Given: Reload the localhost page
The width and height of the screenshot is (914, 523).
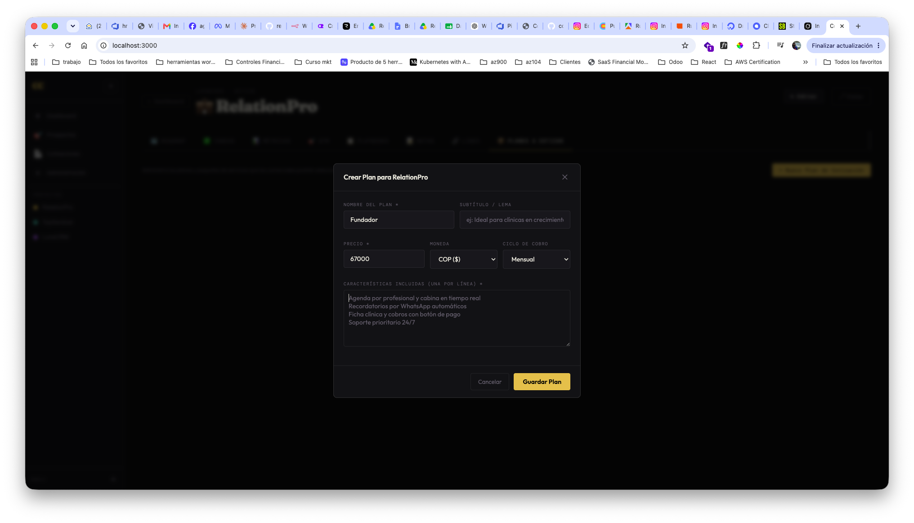Looking at the screenshot, I should 68,45.
